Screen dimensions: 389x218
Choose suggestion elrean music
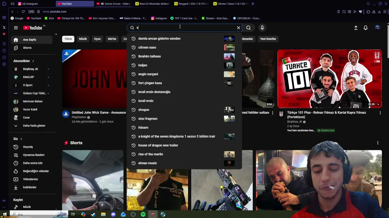pos(184,163)
